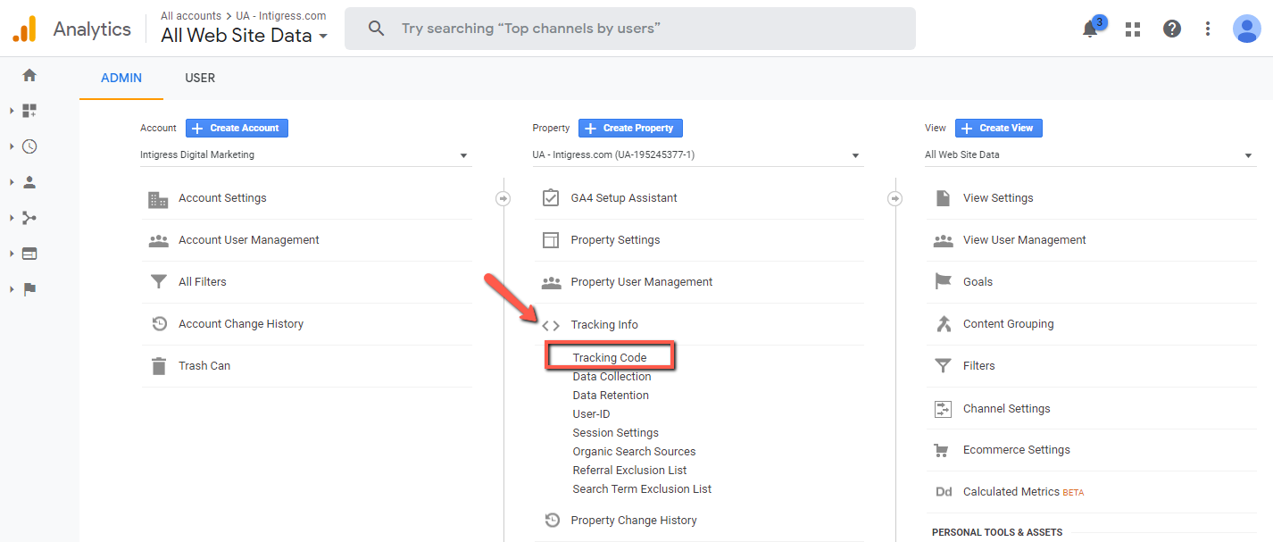Click the Create Account button

click(x=237, y=128)
